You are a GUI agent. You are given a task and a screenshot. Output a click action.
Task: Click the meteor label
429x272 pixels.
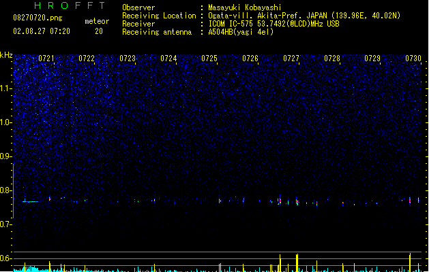pos(97,21)
